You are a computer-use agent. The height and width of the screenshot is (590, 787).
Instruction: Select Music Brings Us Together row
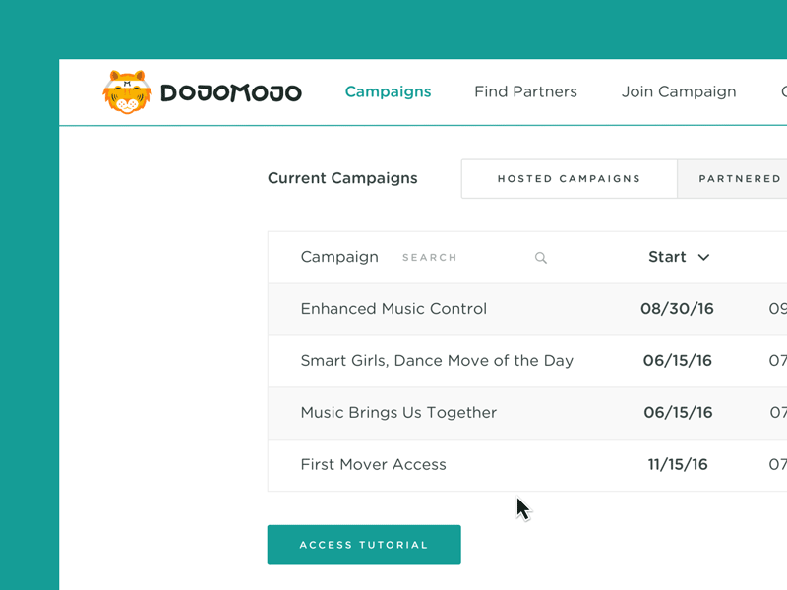tap(398, 413)
